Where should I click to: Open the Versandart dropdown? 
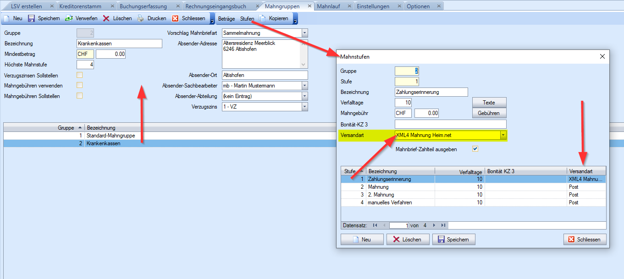coord(503,135)
